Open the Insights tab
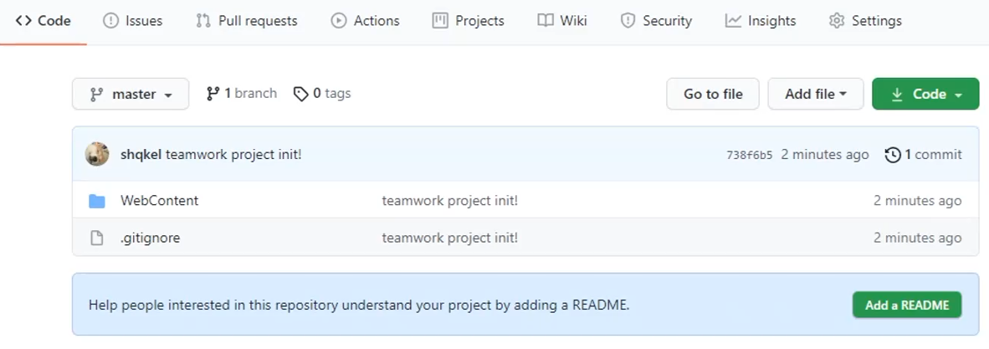The image size is (989, 349). (x=760, y=21)
